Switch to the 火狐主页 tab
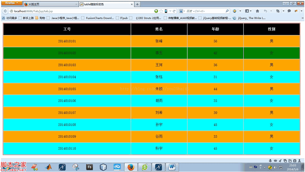Viewport: 305px width, 172px height. point(50,4)
